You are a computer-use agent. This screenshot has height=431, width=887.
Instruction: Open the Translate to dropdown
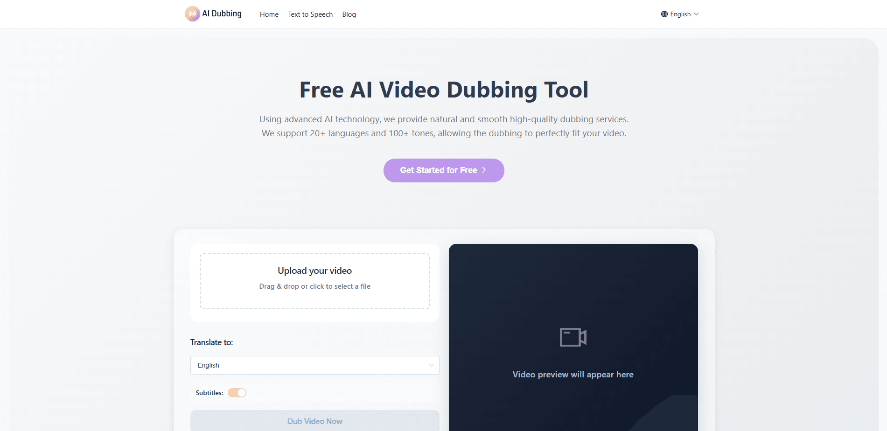pos(315,365)
